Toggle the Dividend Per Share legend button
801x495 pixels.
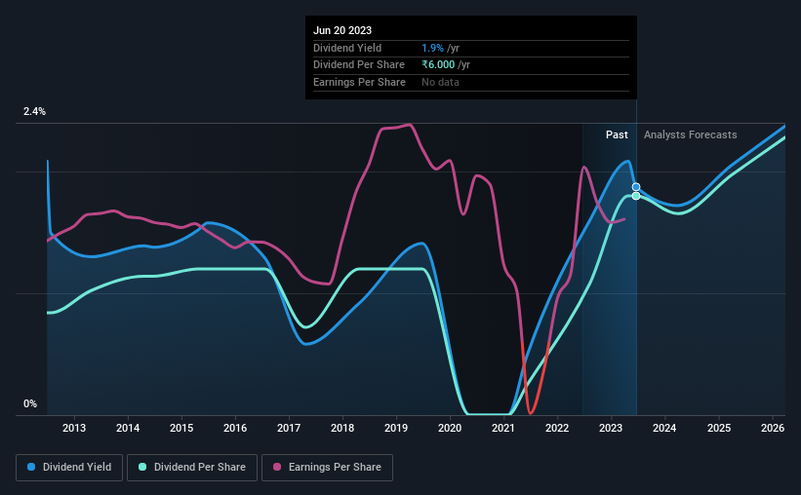[x=192, y=468]
